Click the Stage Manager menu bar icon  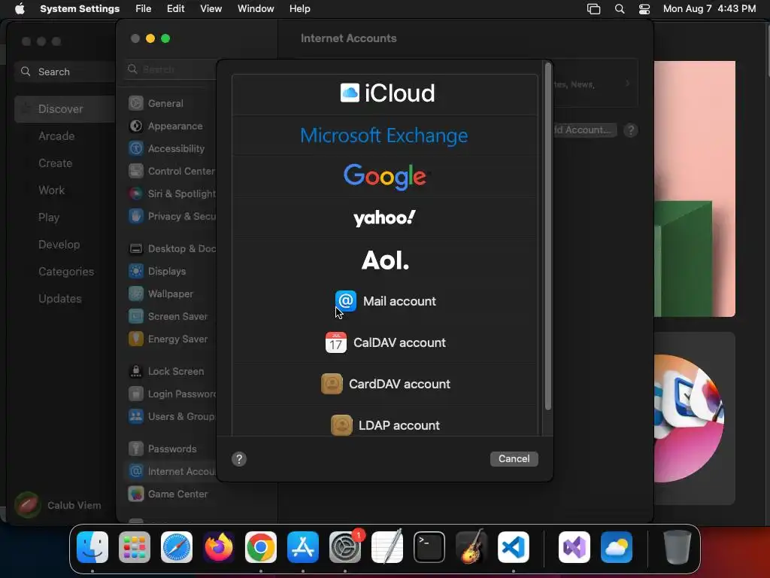coord(594,9)
